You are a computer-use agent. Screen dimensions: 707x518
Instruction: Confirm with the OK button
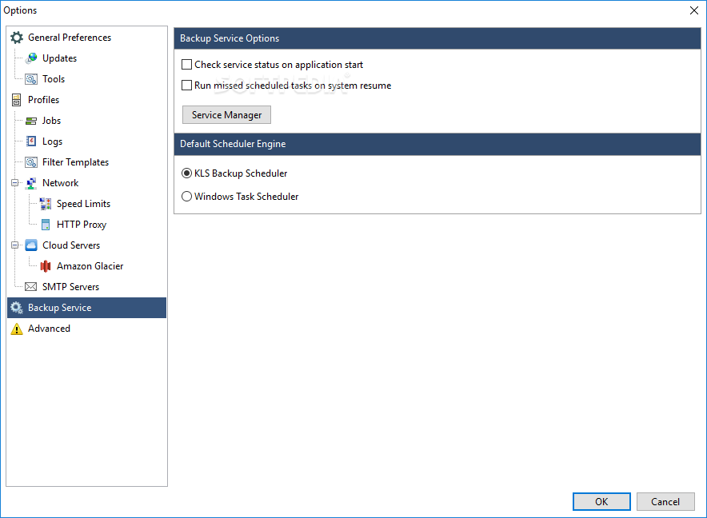point(601,502)
